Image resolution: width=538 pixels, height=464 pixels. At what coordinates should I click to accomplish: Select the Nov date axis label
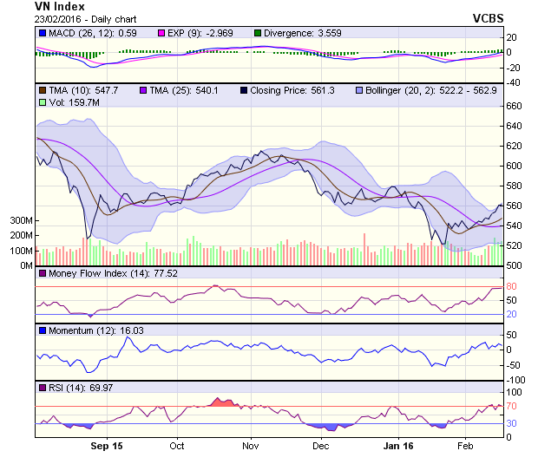[251, 446]
